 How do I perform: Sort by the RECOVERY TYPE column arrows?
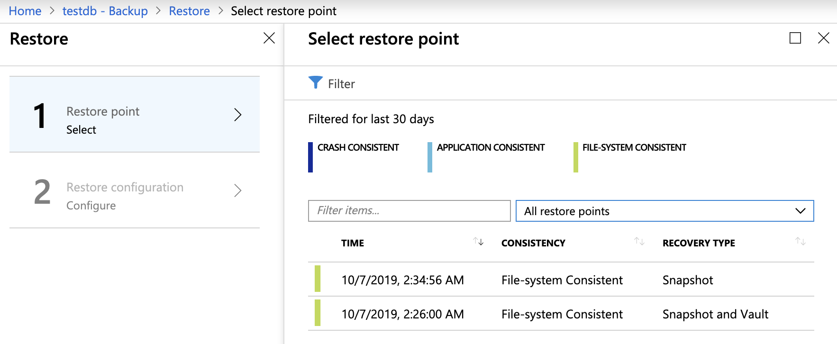pyautogui.click(x=801, y=242)
